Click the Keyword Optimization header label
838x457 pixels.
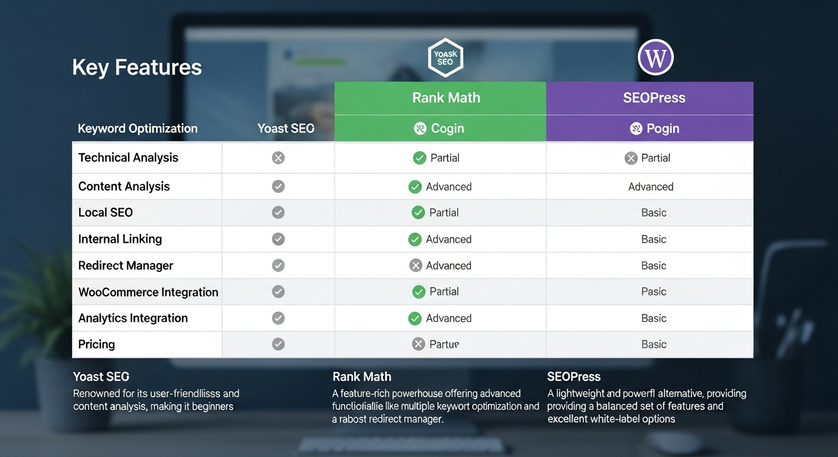137,129
